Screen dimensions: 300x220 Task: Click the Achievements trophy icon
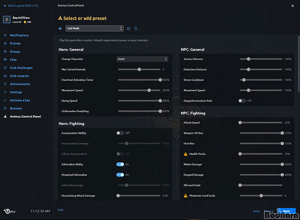tap(5, 84)
